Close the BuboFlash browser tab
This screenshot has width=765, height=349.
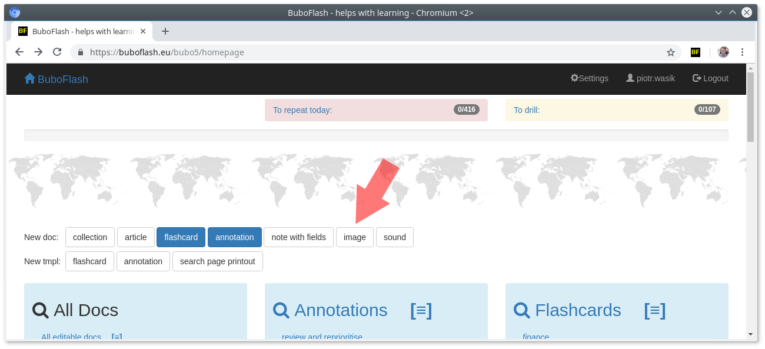(x=142, y=31)
